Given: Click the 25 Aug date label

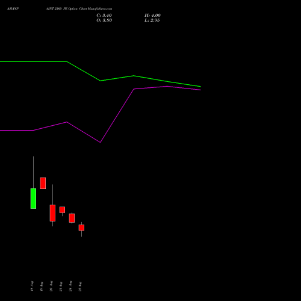Looking at the screenshot, I should (x=80, y=286).
